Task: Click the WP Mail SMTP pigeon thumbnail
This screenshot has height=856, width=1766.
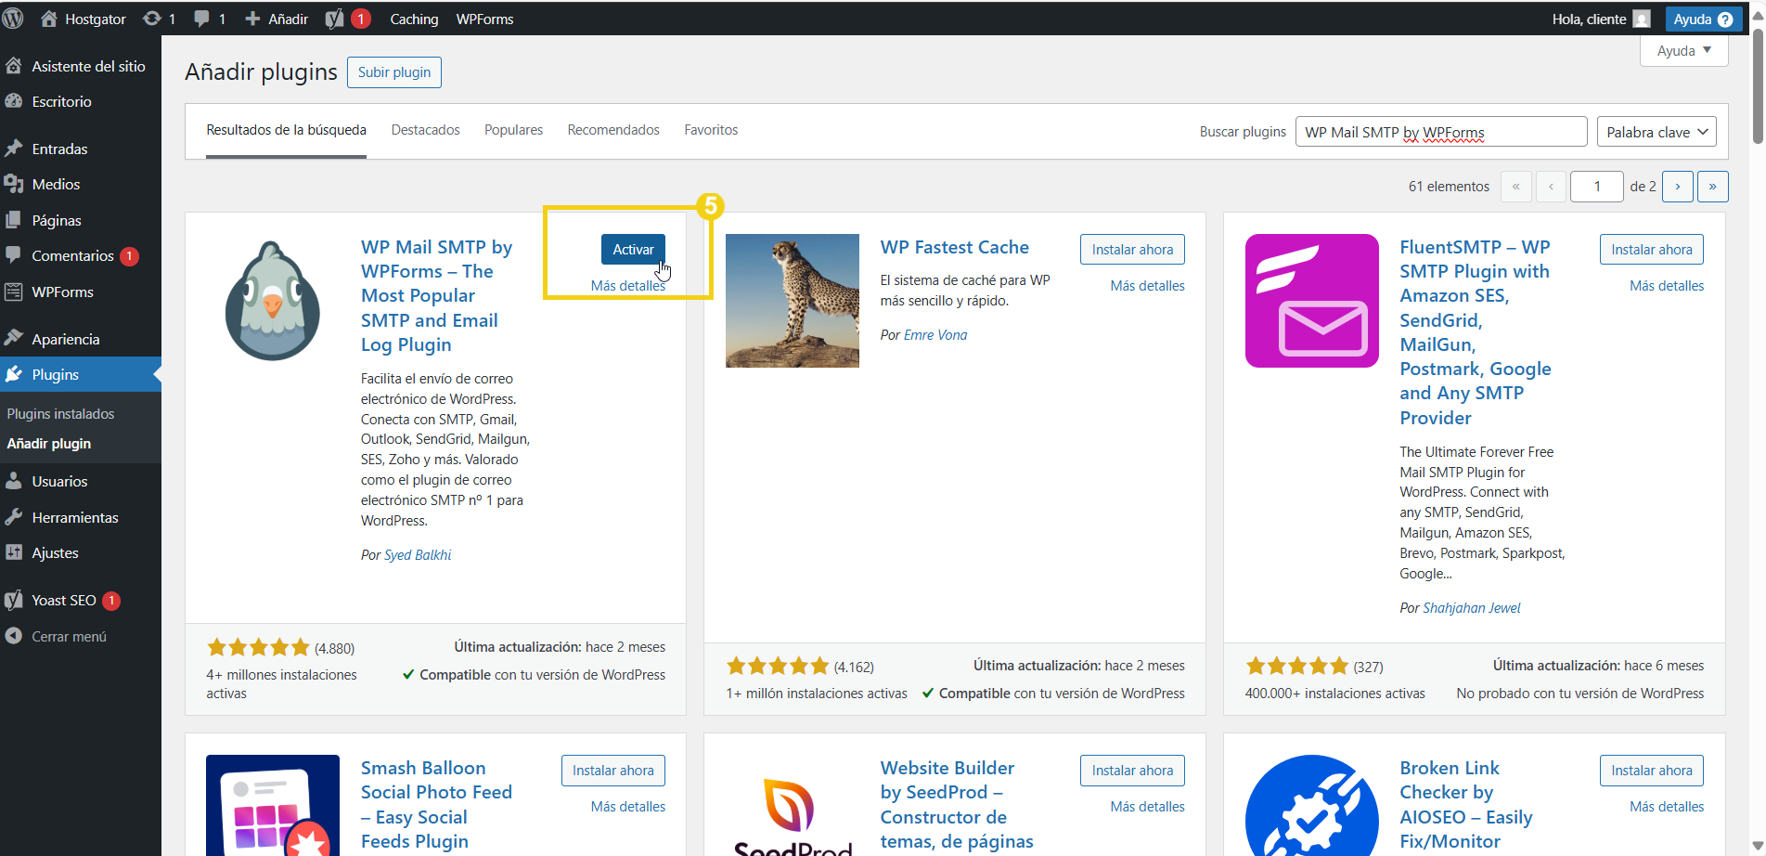Action: coord(273,301)
